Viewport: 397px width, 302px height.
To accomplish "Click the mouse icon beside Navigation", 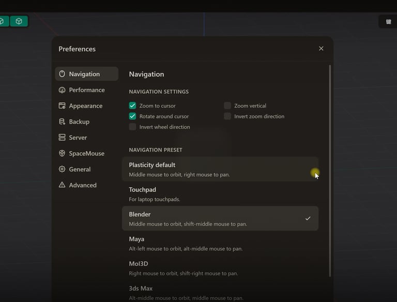I will click(62, 74).
